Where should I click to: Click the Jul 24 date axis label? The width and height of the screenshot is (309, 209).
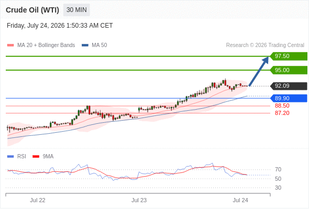click(x=240, y=200)
